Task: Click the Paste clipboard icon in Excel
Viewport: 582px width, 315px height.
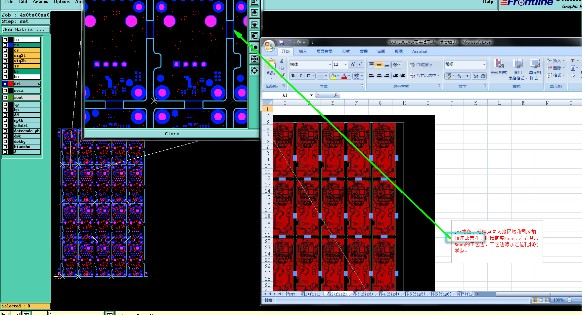Action: [271, 64]
